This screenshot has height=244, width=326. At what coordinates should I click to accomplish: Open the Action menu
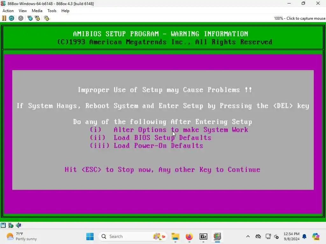[8, 11]
